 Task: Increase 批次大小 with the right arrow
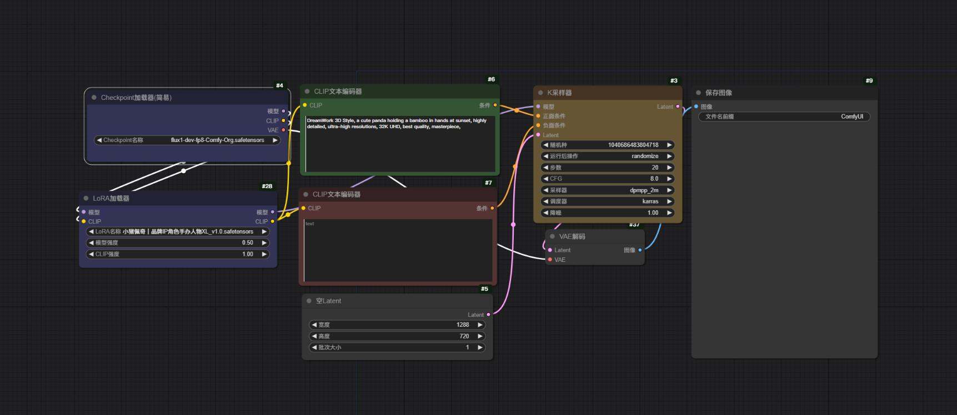[x=480, y=347]
